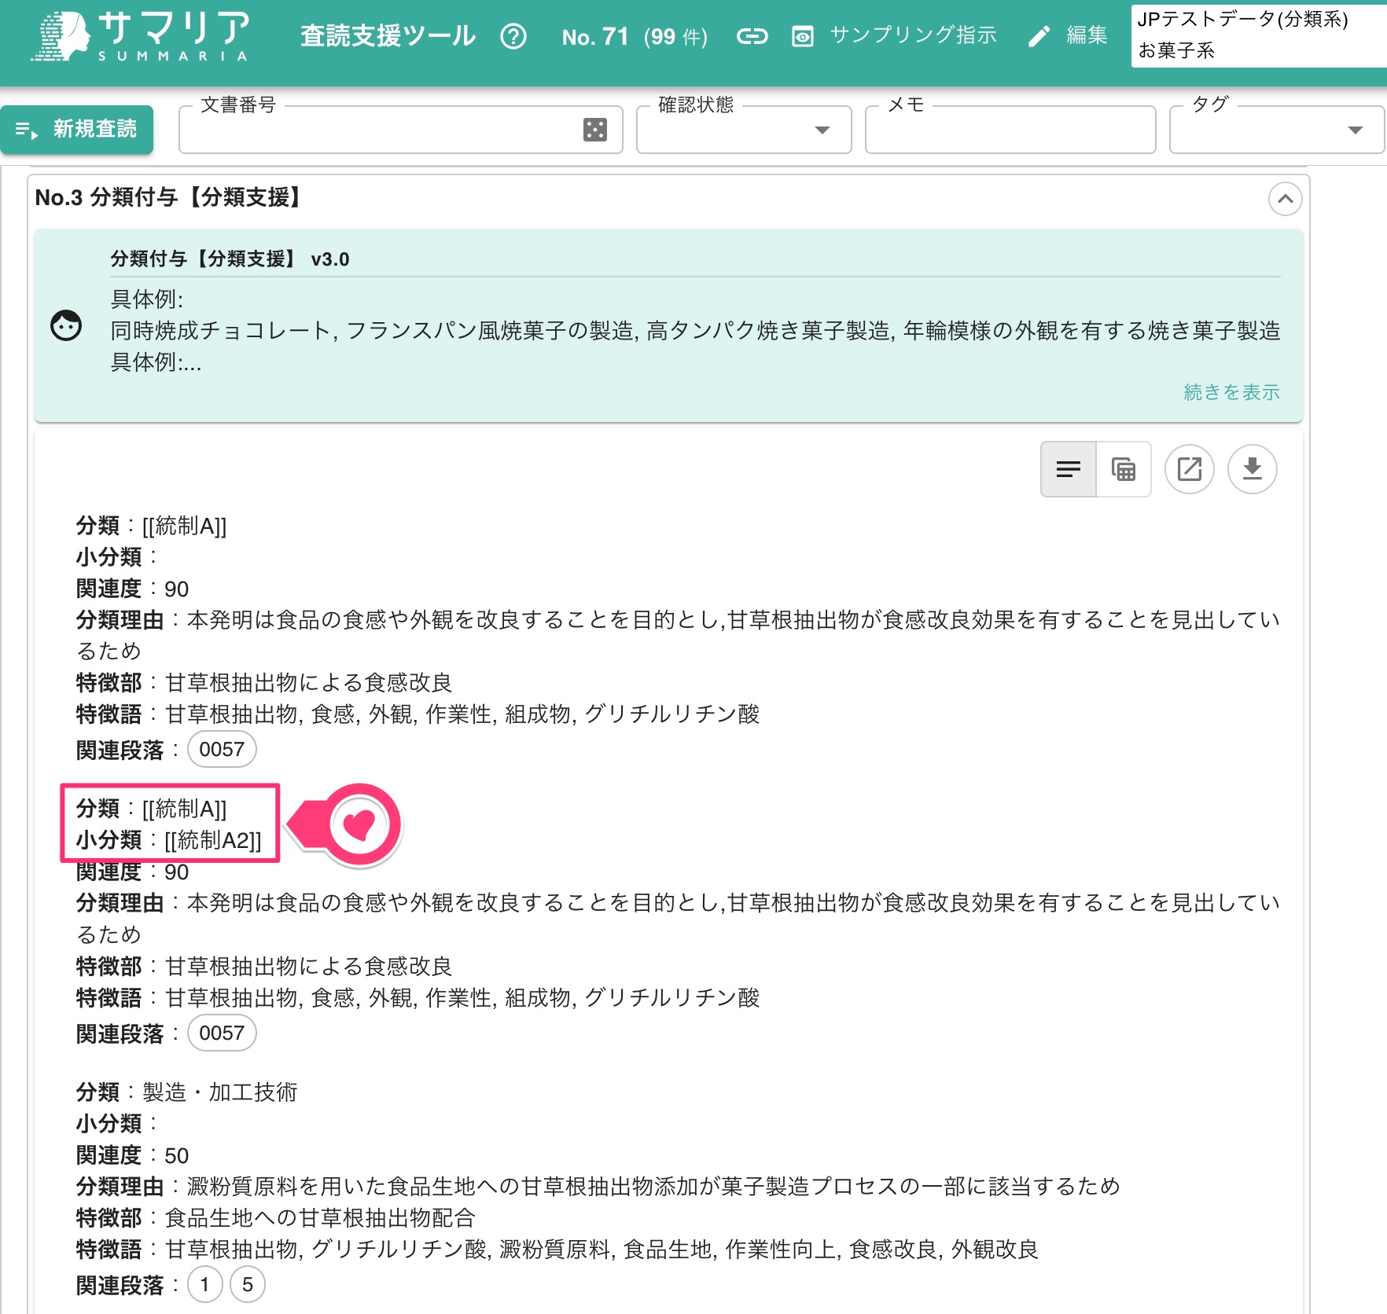
Task: Click the 食品生地への甘草根抽出物配合 feature text
Action: 320,1218
